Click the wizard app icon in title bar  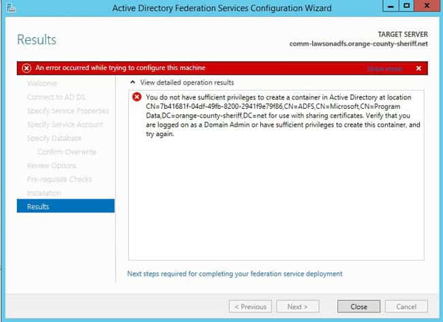[11, 7]
